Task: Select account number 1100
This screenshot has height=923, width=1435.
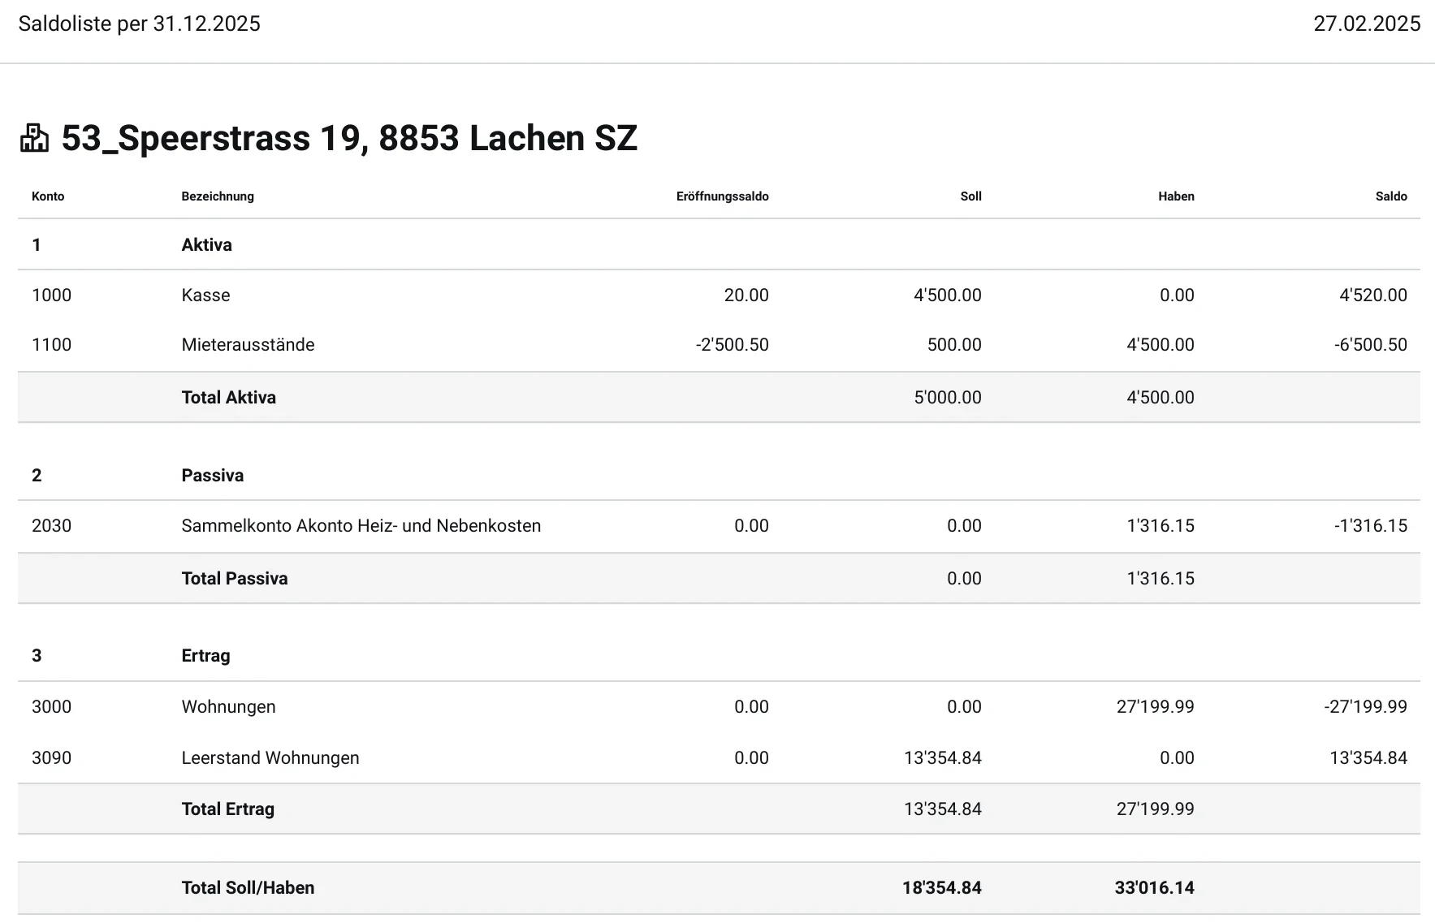Action: [x=51, y=345]
